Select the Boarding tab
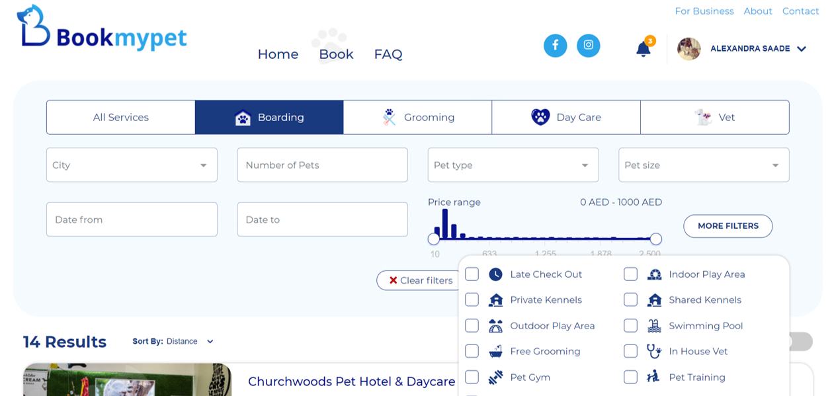The image size is (832, 396). tap(269, 117)
